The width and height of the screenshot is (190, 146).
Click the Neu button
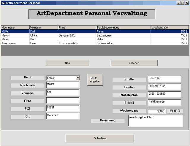click(x=67, y=63)
